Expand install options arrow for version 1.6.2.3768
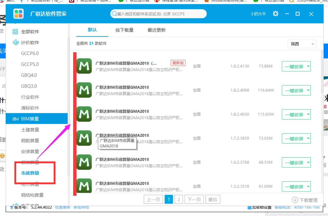Screen dimensions: 328x216 [308, 163]
